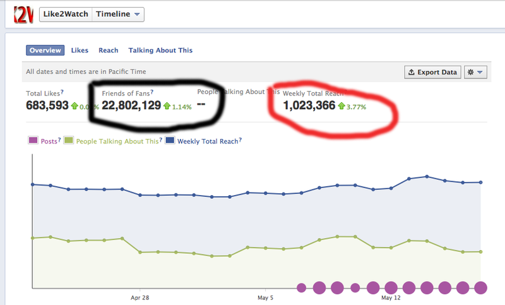Select the Like2Watch page button

coord(65,15)
